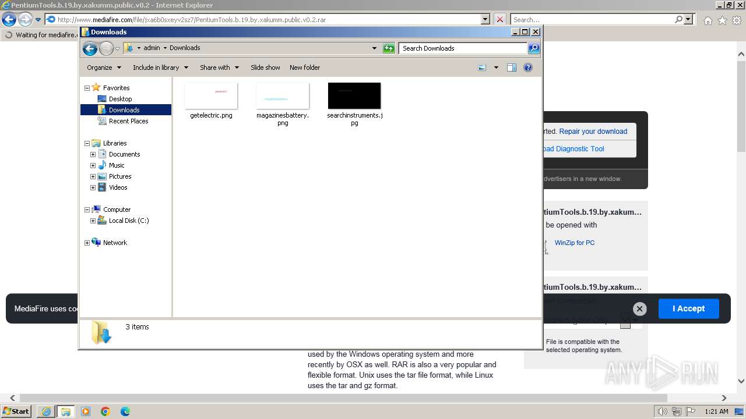The image size is (746, 419).
Task: Collapse the Computer tree group
Action: pos(87,210)
